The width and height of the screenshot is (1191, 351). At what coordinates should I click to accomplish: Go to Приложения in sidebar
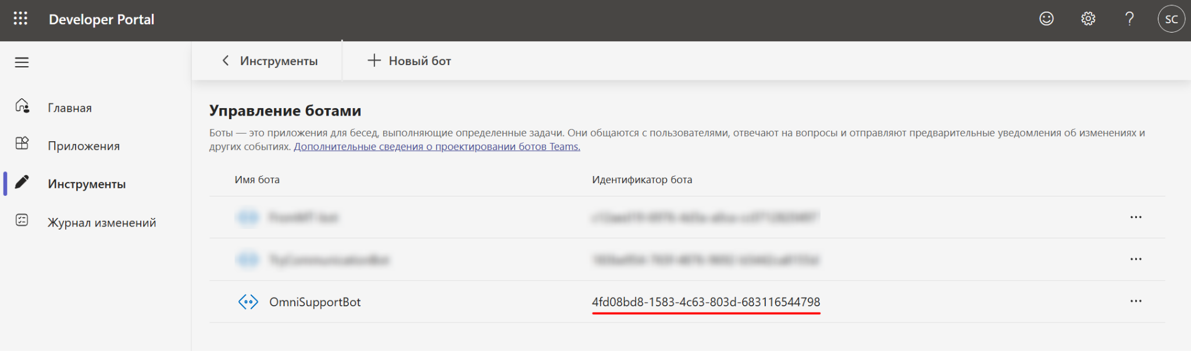click(x=84, y=146)
